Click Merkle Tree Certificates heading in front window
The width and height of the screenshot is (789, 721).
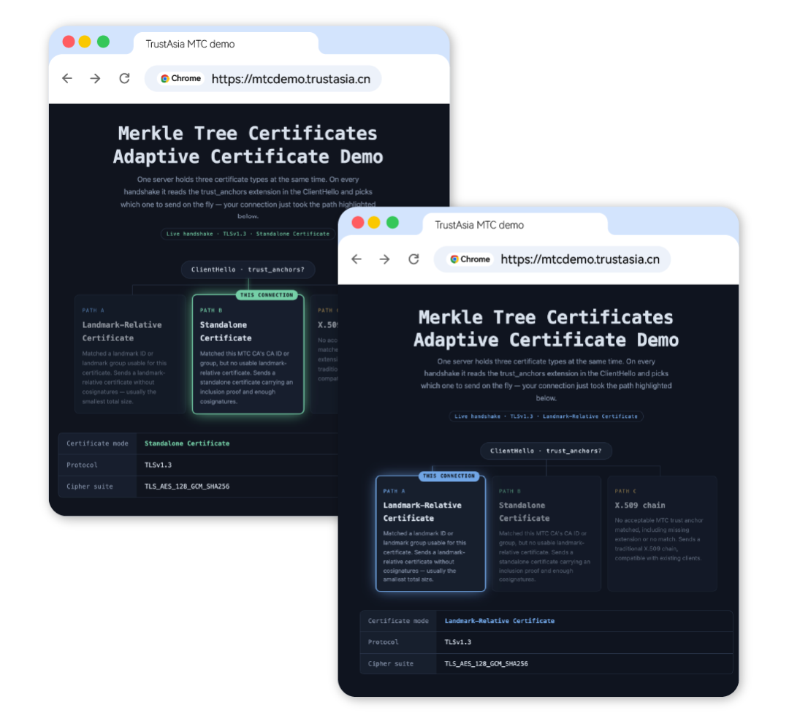point(546,317)
